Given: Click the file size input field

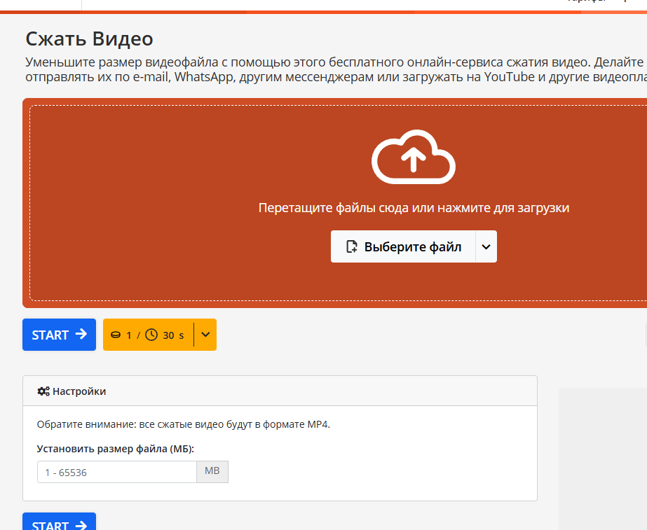Looking at the screenshot, I should click(117, 472).
